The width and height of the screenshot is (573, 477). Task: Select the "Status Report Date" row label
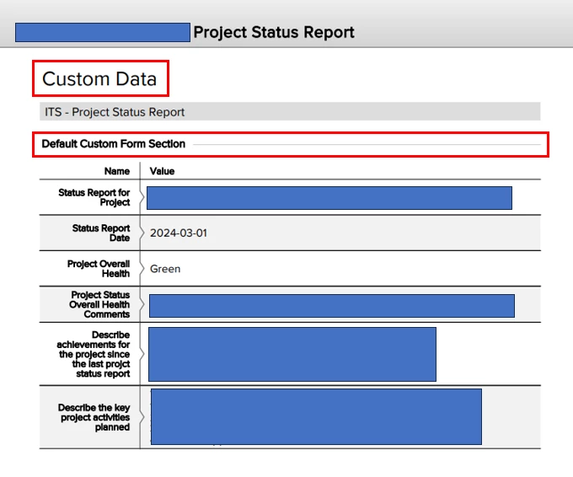click(101, 233)
